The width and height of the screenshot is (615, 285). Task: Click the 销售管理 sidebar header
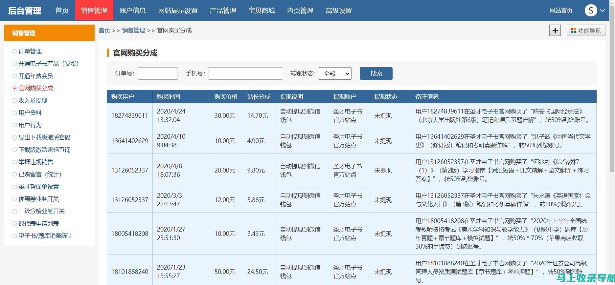pyautogui.click(x=49, y=33)
